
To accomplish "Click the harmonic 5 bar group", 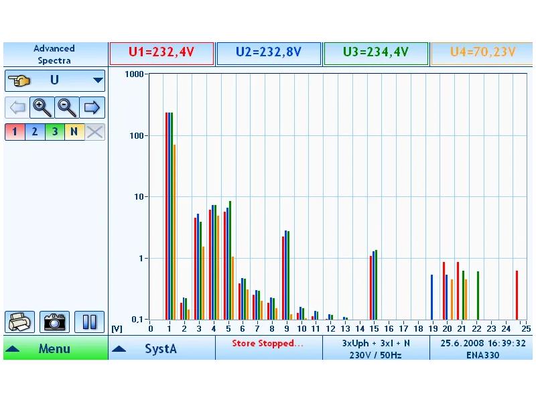I will point(228,261).
